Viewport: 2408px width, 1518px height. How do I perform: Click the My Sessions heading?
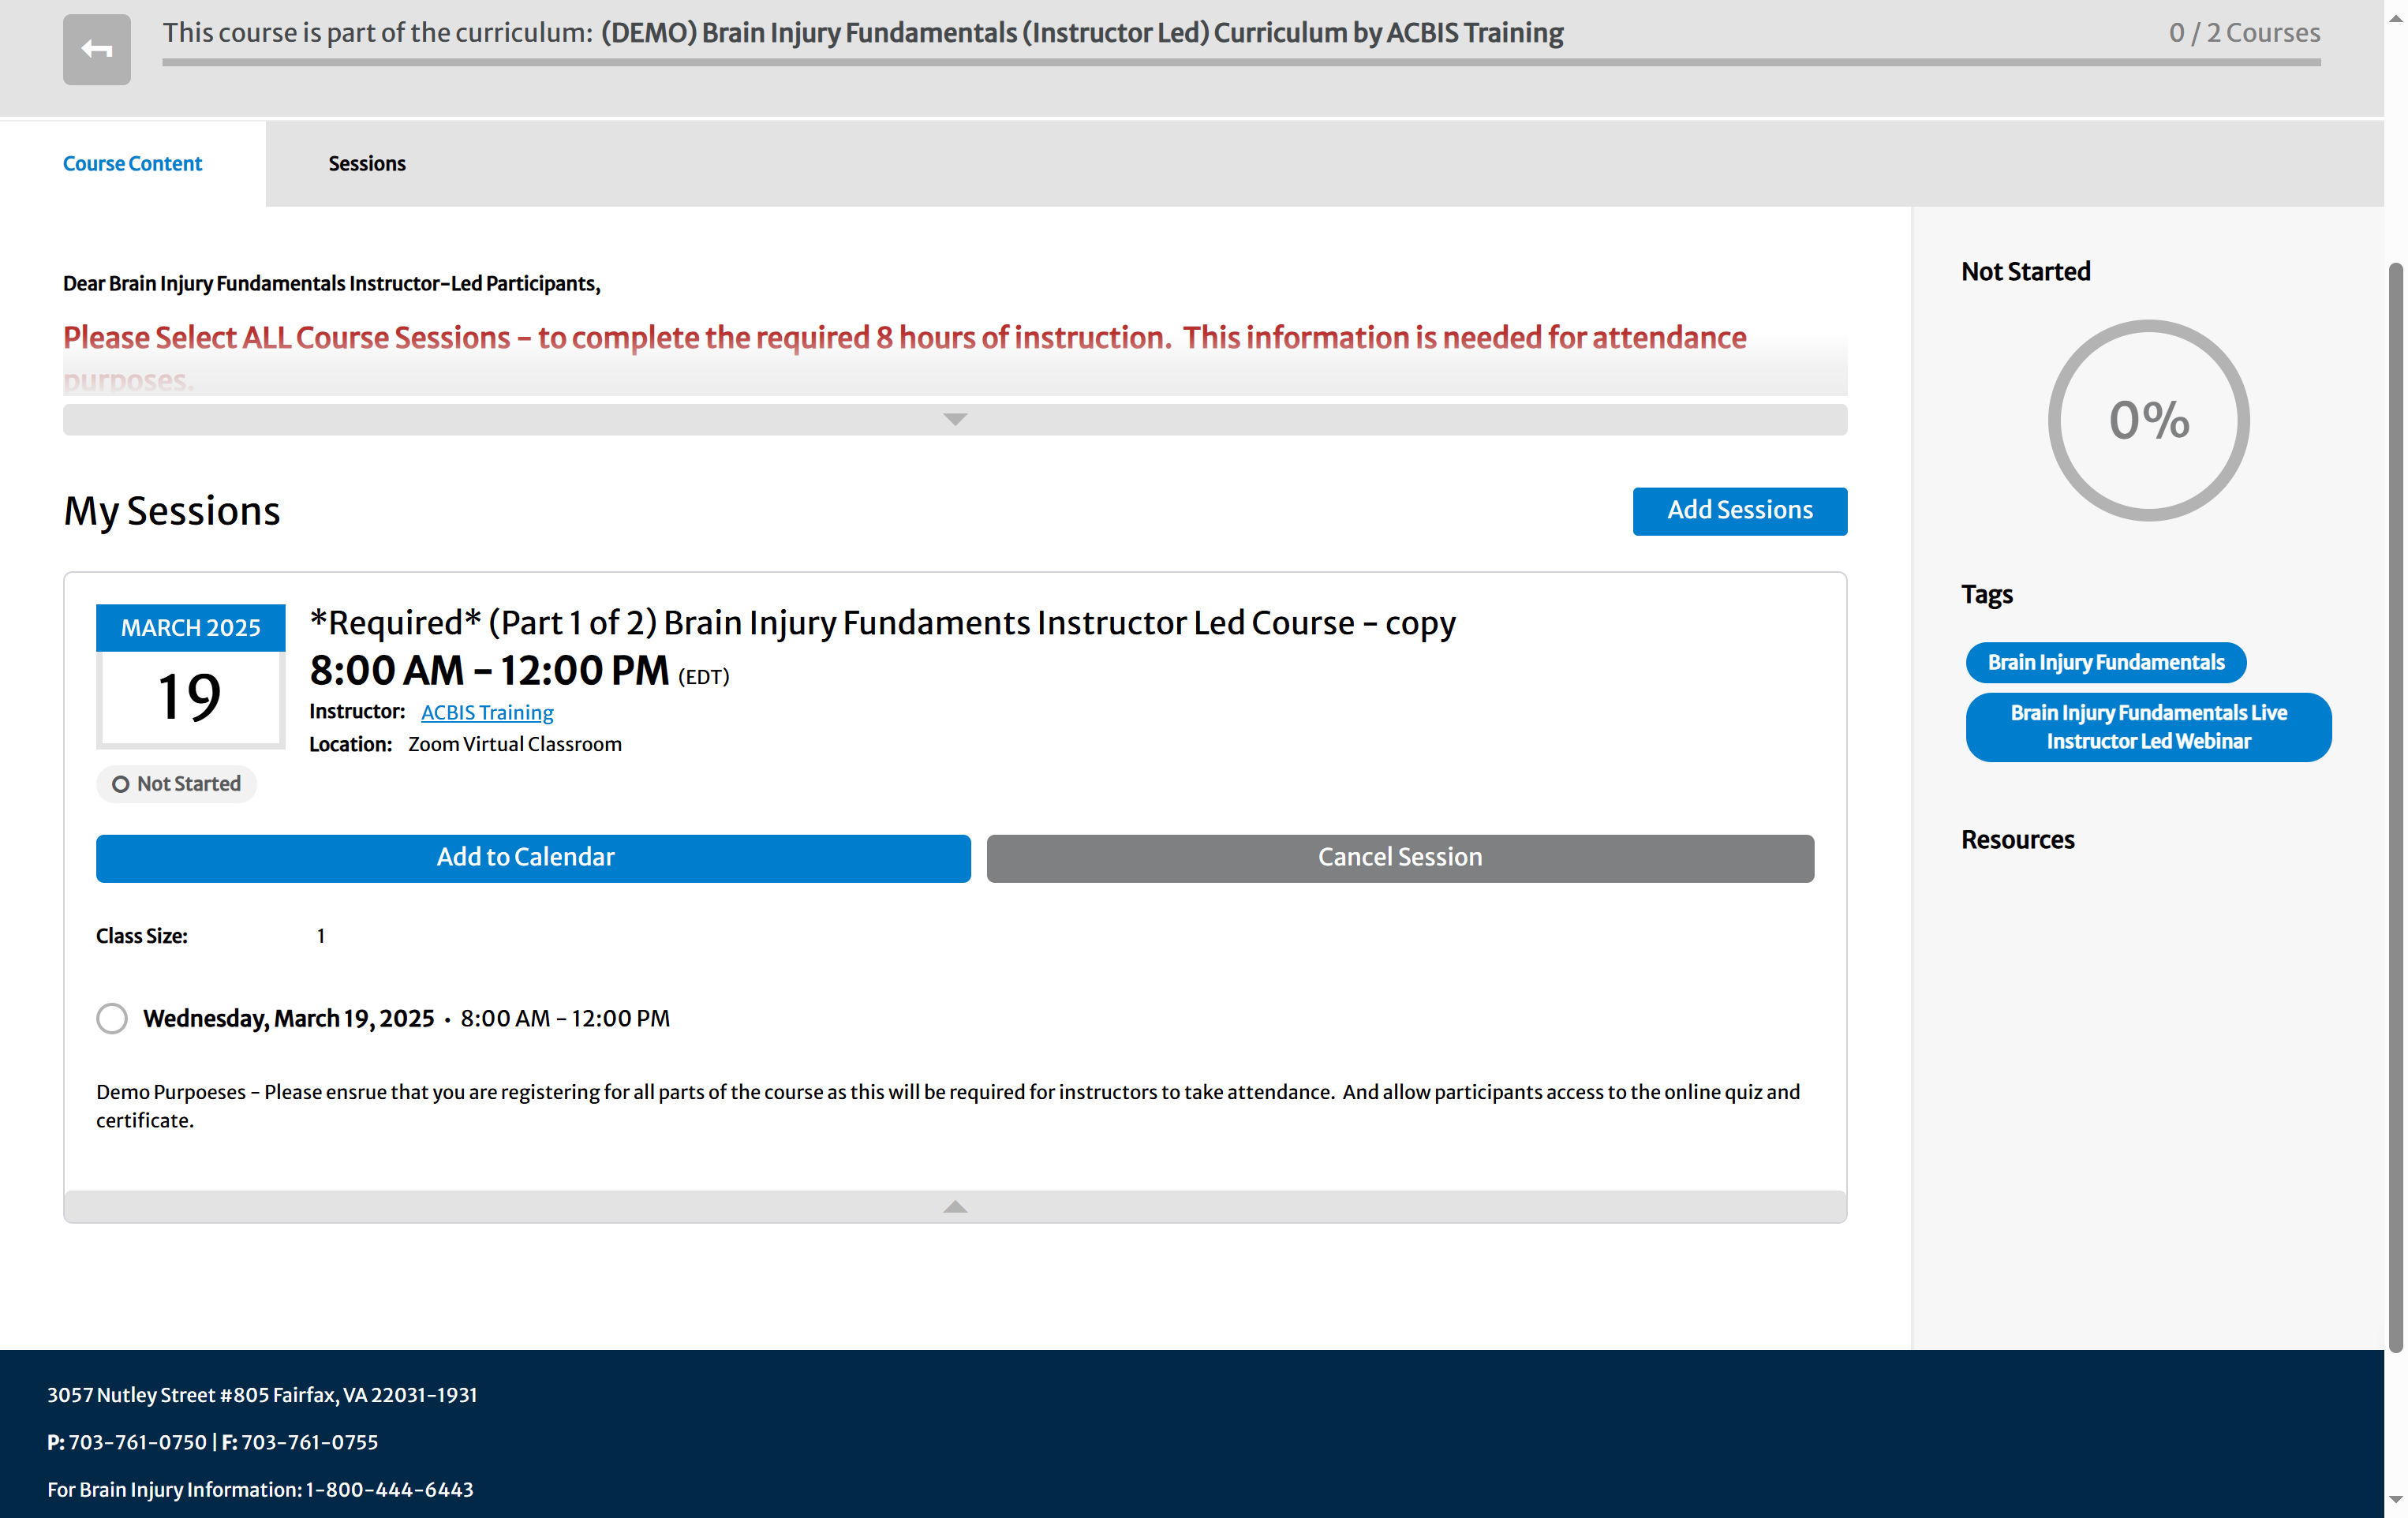pyautogui.click(x=172, y=511)
